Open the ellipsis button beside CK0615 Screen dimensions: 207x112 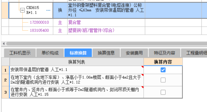48,10
